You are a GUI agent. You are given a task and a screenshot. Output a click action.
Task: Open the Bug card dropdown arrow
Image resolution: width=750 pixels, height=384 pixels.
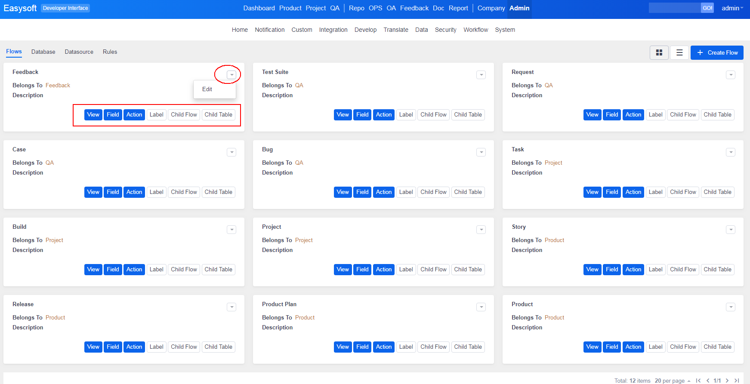click(481, 152)
